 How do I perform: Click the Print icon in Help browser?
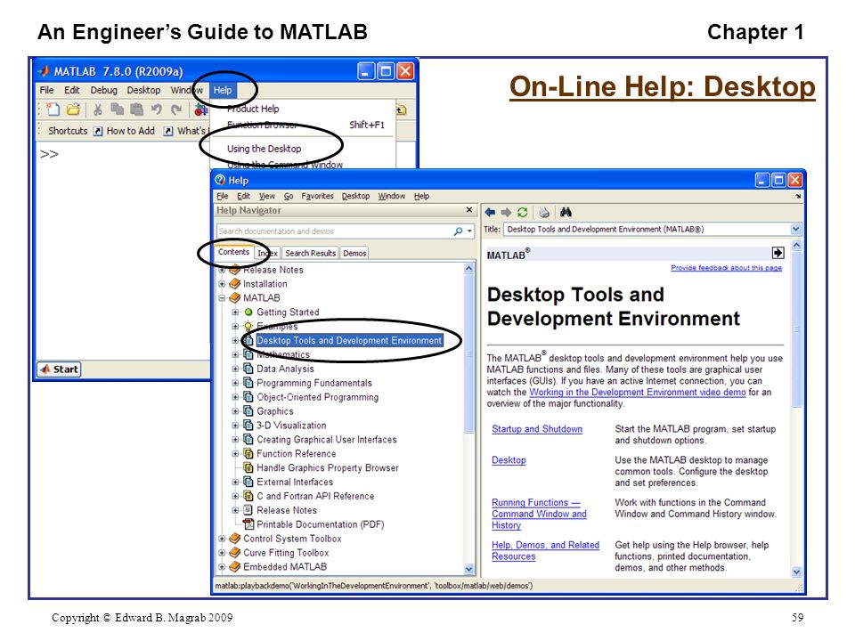pyautogui.click(x=543, y=212)
